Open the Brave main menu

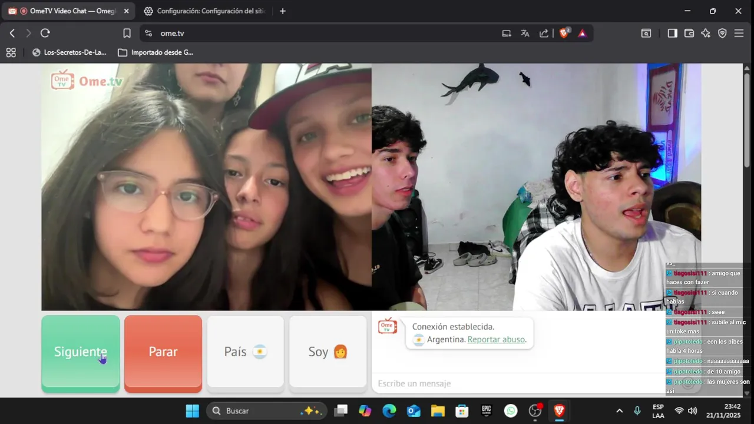[x=739, y=34]
